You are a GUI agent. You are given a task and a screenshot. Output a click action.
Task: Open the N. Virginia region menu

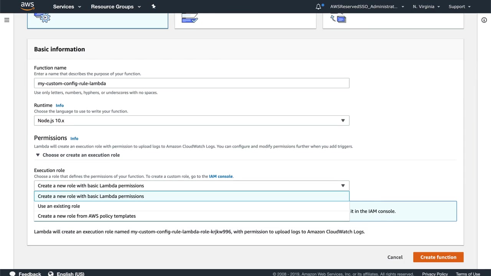click(x=426, y=7)
